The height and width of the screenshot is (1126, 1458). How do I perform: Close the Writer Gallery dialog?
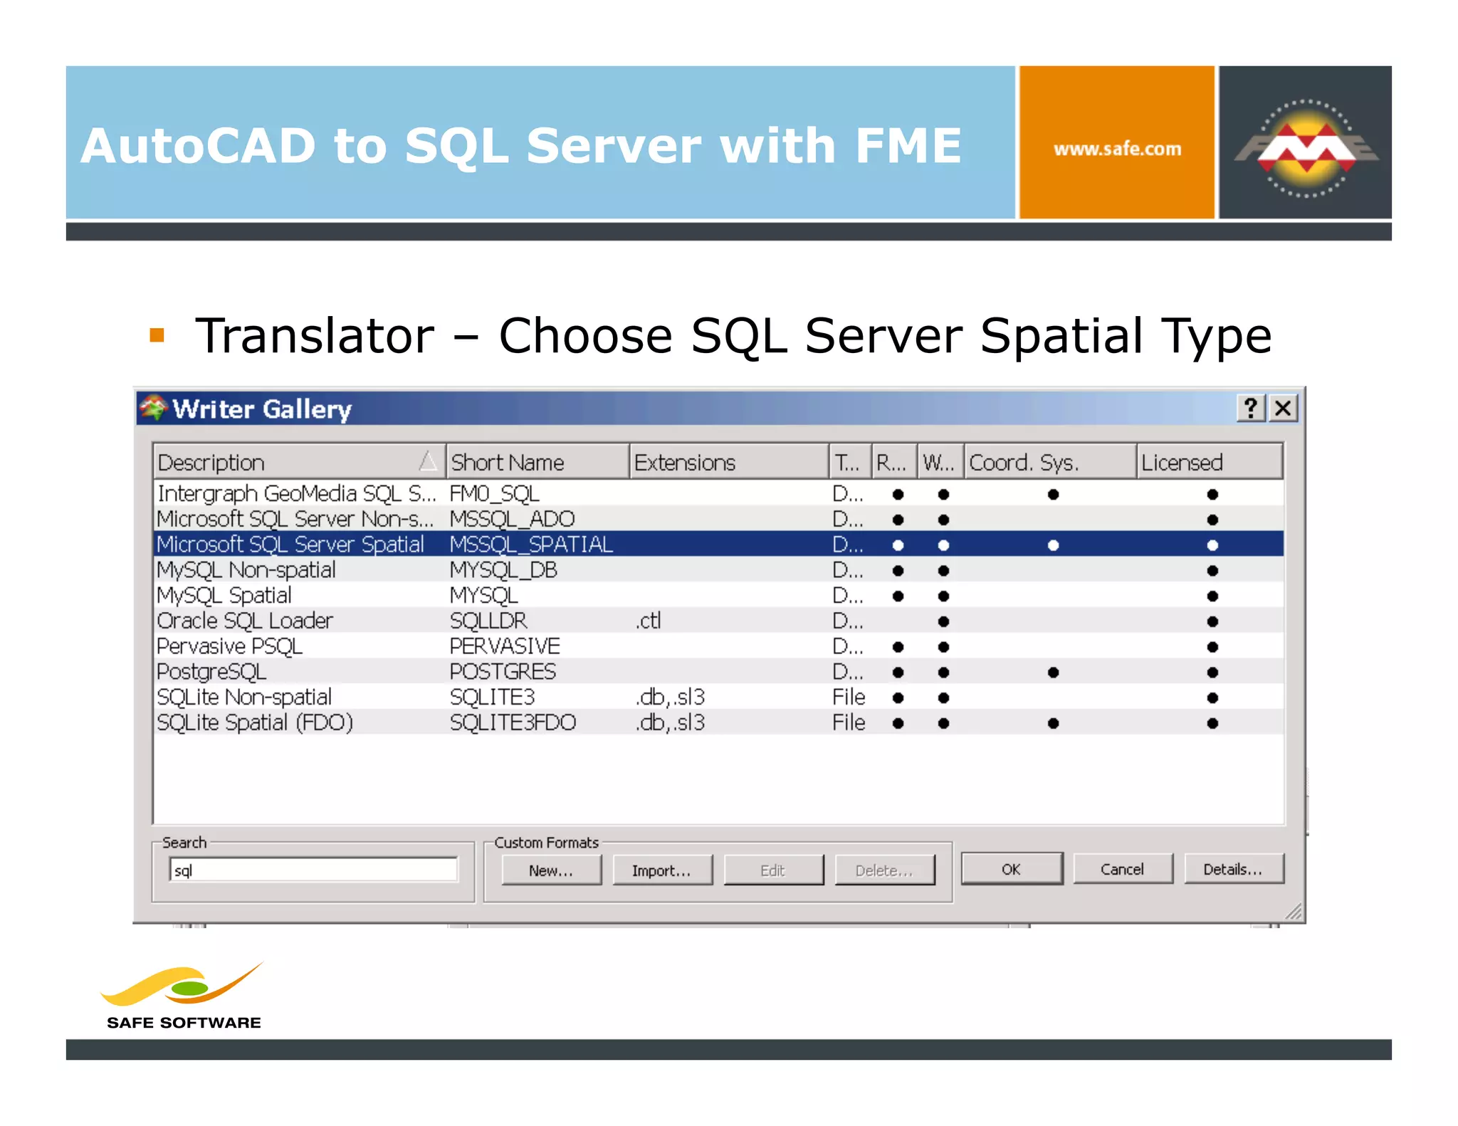click(1283, 409)
